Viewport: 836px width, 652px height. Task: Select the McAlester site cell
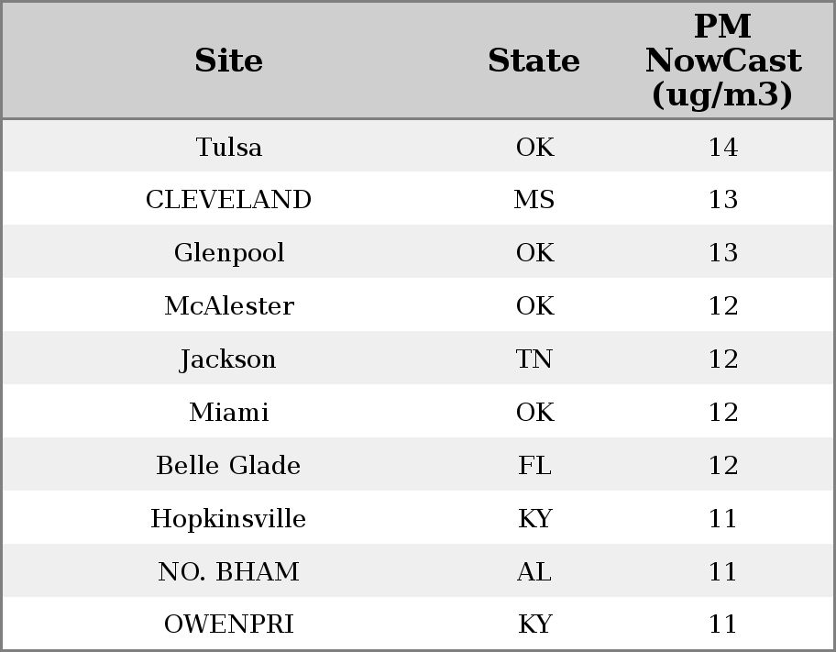pyautogui.click(x=229, y=306)
